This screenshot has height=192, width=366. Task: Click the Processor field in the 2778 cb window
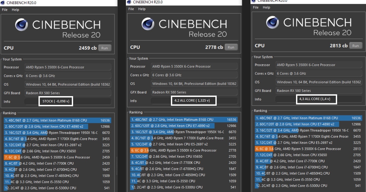[x=194, y=66]
